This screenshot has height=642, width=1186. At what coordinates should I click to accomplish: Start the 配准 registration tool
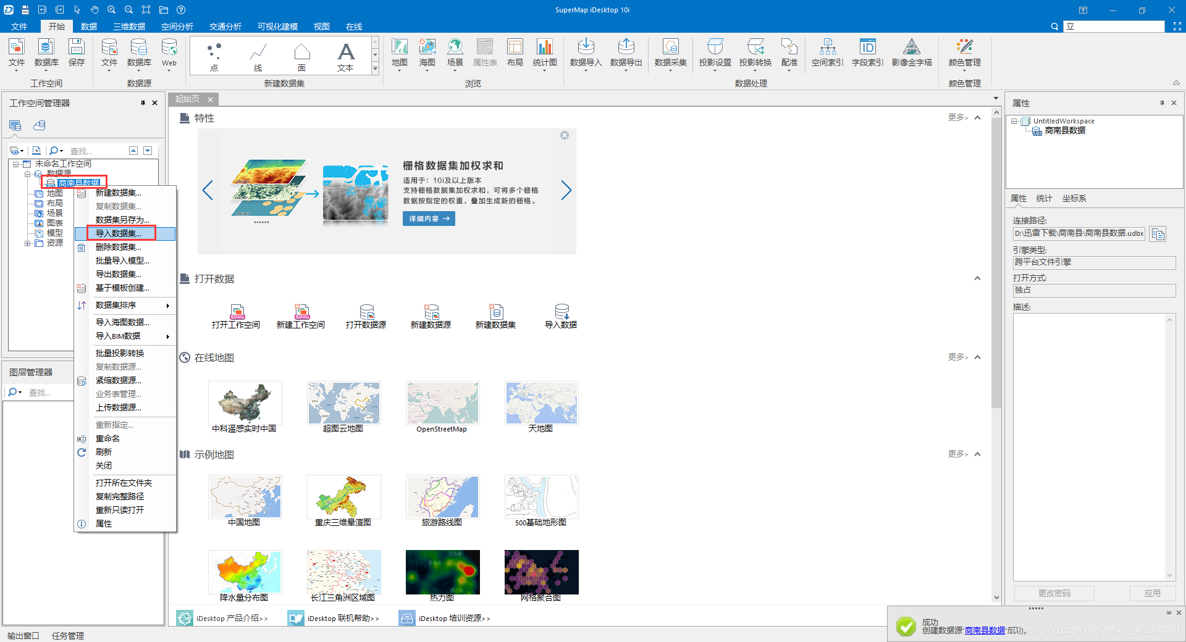point(789,54)
